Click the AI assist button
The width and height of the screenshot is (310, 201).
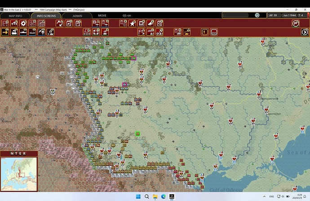coord(150,32)
